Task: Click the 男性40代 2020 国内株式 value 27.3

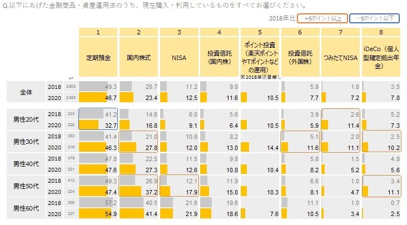Action: click(152, 170)
